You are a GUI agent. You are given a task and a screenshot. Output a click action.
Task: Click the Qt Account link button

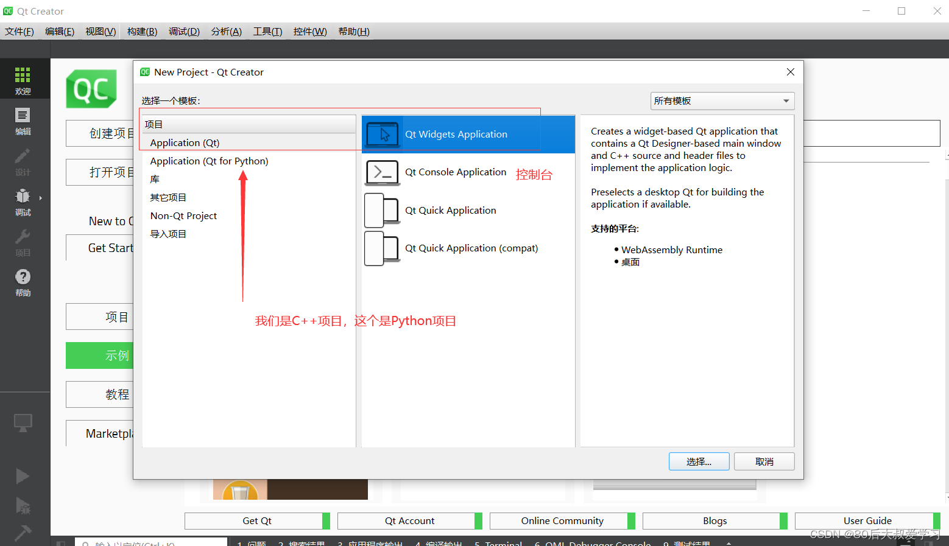point(409,521)
